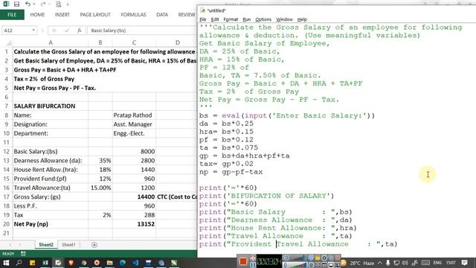The width and height of the screenshot is (476, 268).
Task: Add a new sheet with plus icon
Action: click(x=94, y=245)
